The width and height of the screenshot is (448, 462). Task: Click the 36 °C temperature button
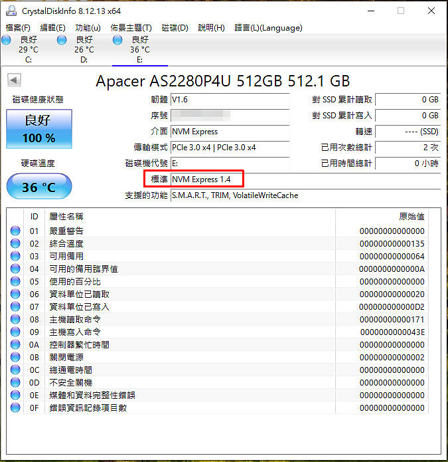[39, 186]
